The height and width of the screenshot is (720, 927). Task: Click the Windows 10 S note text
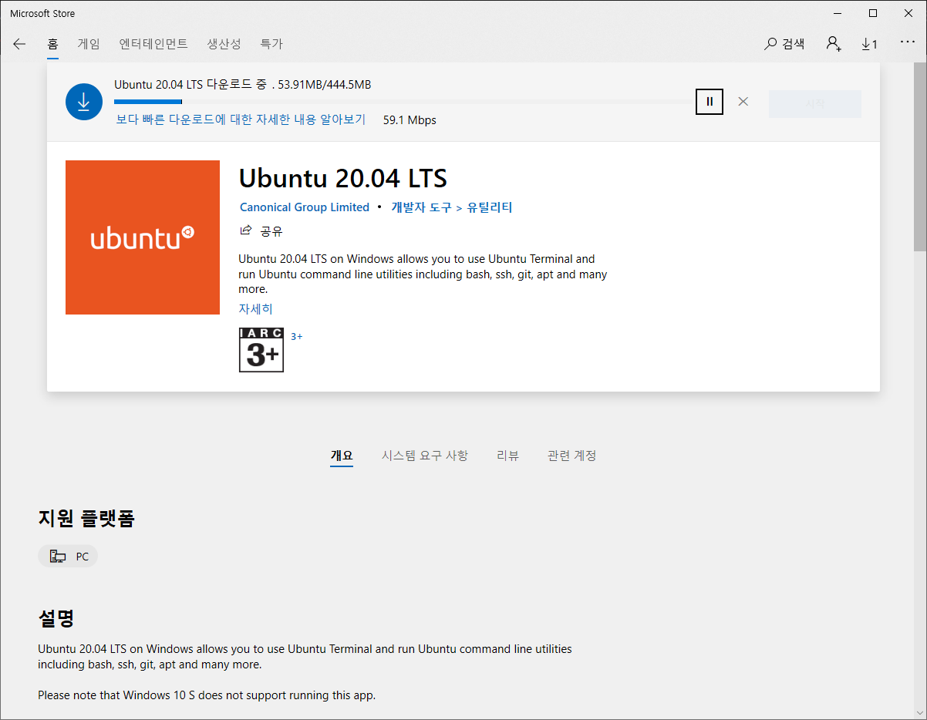click(x=207, y=695)
